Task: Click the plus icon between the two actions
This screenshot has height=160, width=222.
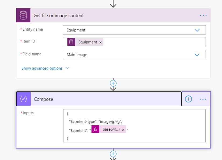Action: [x=113, y=83]
